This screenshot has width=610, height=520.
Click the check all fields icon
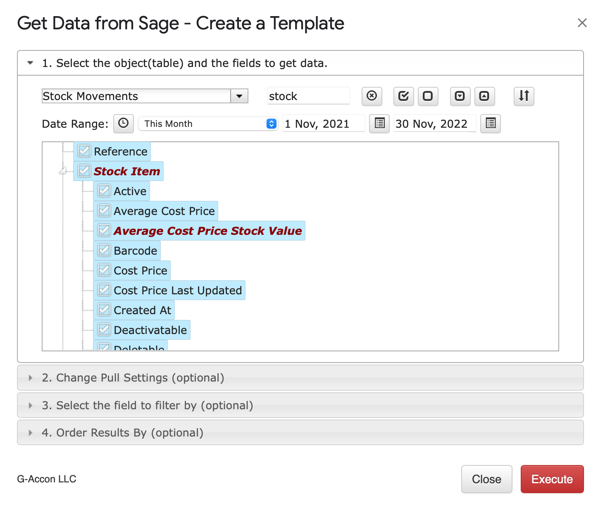[x=403, y=96]
